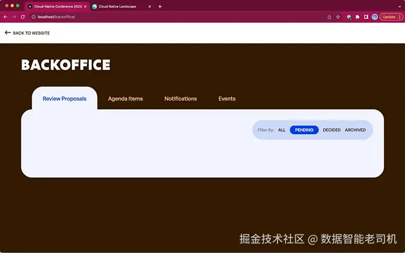Show Archived proposals filter
This screenshot has height=253, width=405.
point(355,130)
